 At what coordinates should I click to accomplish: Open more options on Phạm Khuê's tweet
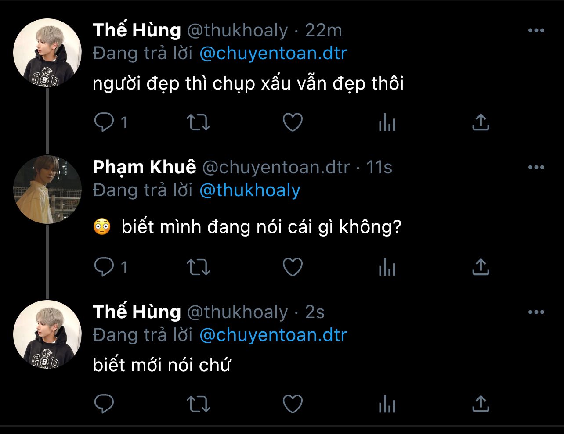536,167
